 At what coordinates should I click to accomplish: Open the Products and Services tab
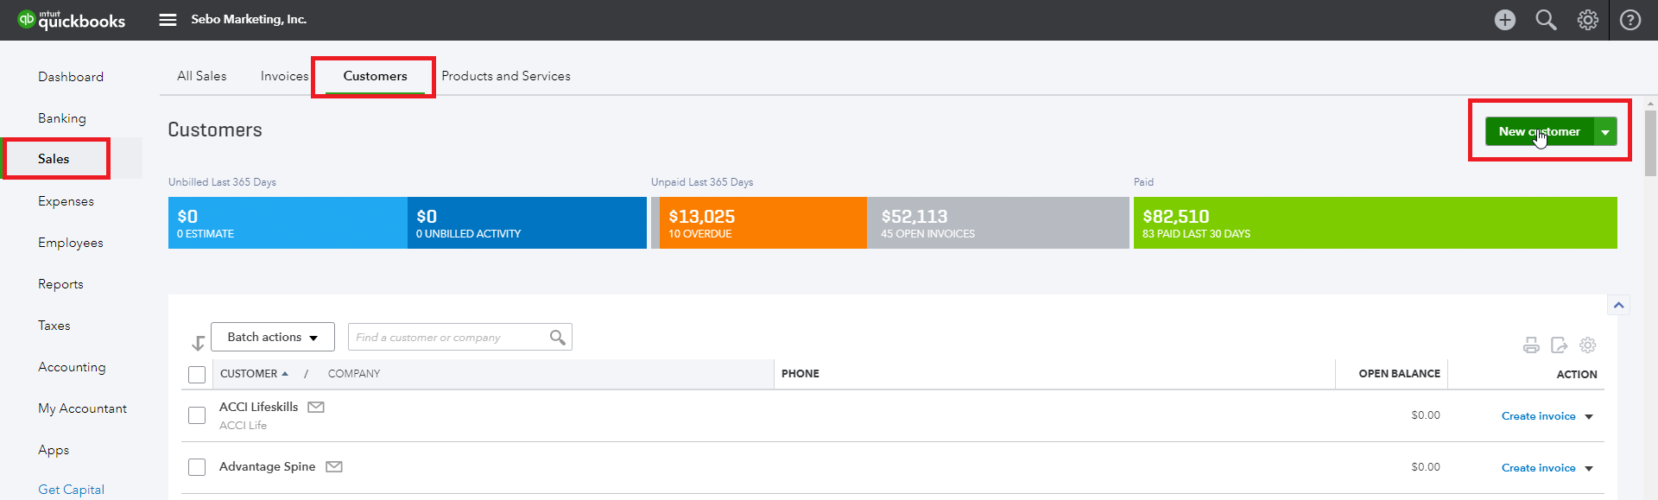point(506,76)
